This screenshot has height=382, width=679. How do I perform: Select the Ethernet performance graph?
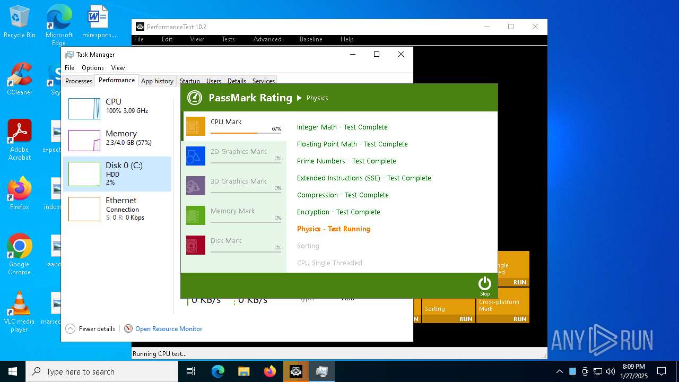click(84, 209)
